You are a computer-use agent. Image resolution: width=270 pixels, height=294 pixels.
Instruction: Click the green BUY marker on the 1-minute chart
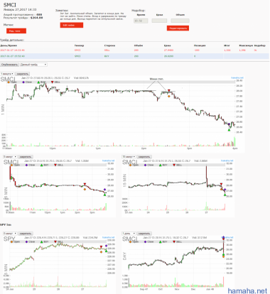pos(229,129)
